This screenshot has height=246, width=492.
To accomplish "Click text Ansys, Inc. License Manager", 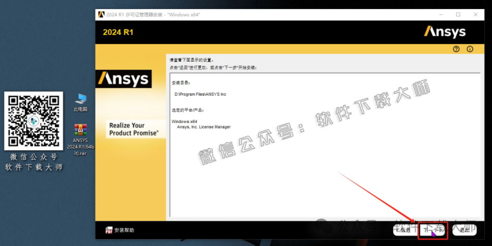I will pyautogui.click(x=204, y=127).
